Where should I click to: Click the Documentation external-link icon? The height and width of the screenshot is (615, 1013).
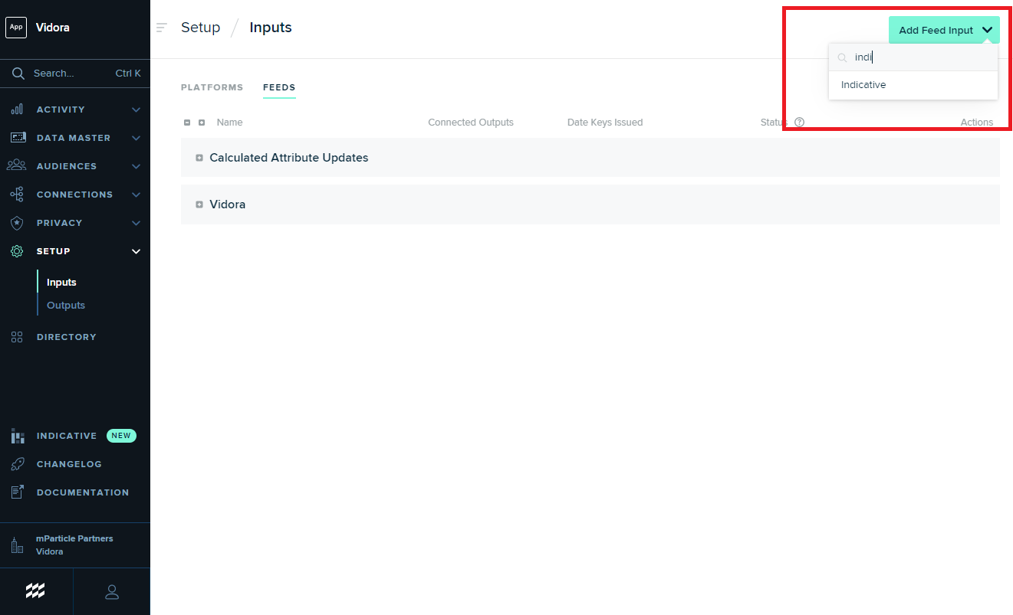click(18, 492)
